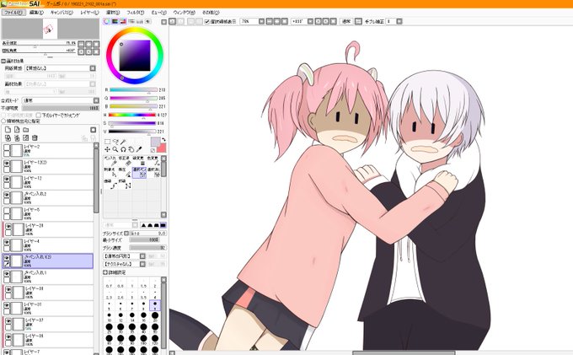Pick brush size preset 20

coord(155,316)
